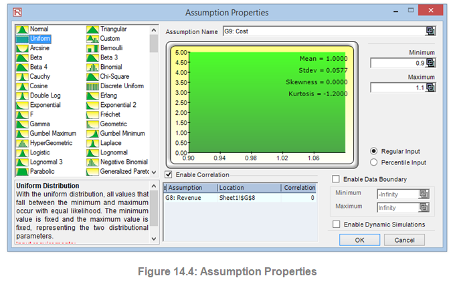Choose the Lognormal distribution icon
This screenshot has height=286, width=461.
click(x=92, y=153)
